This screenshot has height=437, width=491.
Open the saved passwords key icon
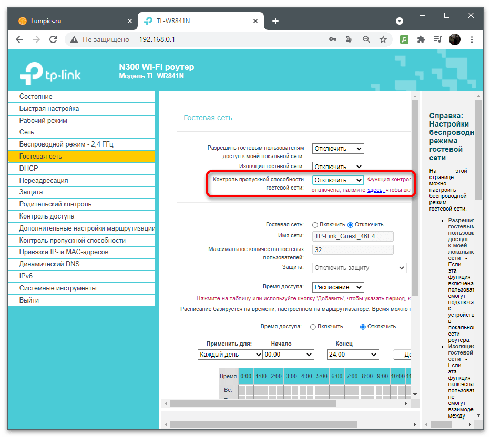pos(333,39)
